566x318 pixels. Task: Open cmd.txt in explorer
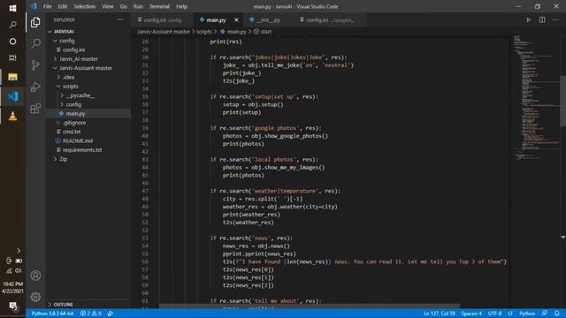[x=72, y=132]
